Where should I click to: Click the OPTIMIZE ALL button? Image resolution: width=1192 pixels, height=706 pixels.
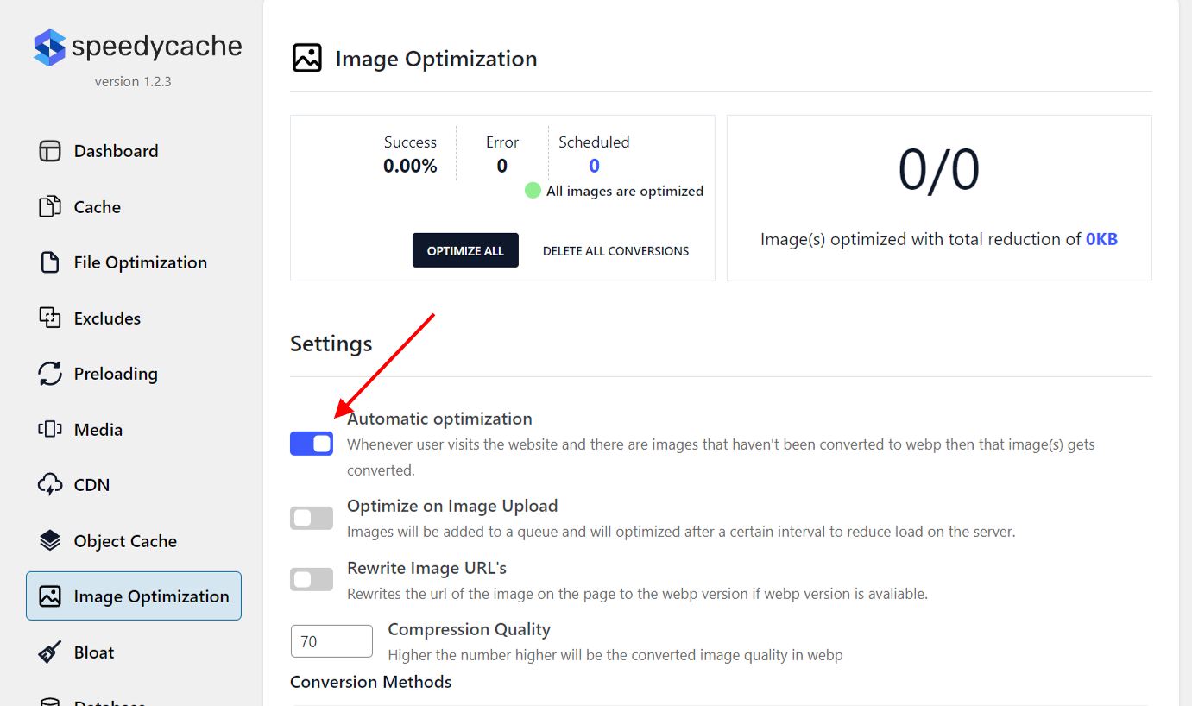[465, 250]
